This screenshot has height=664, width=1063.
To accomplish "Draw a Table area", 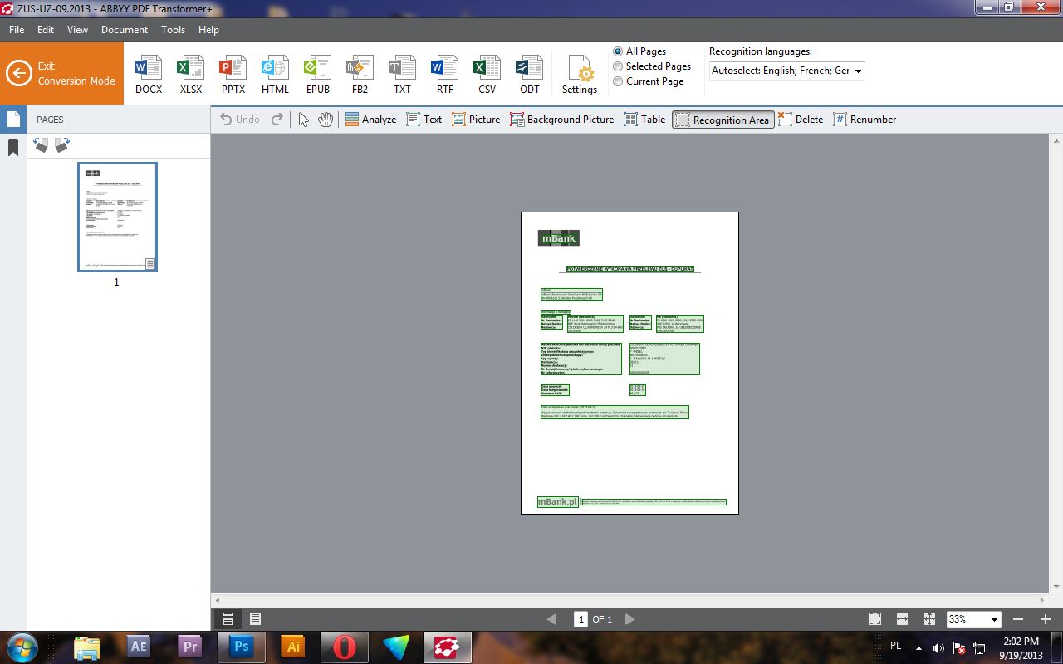I will point(644,120).
